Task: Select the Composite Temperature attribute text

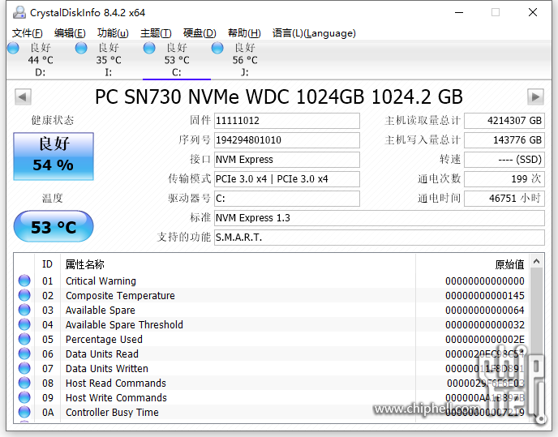Action: pyautogui.click(x=120, y=296)
